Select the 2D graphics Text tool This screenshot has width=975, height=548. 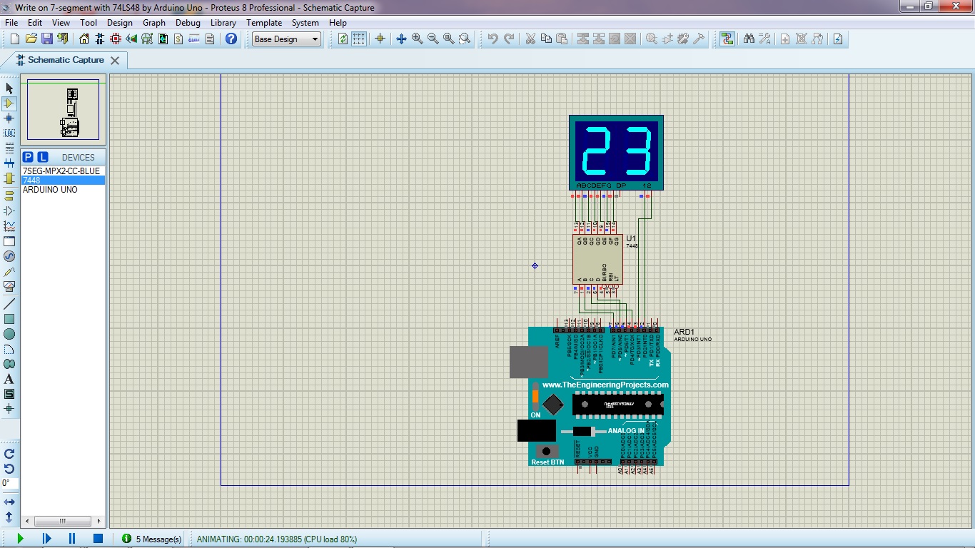[x=9, y=378]
